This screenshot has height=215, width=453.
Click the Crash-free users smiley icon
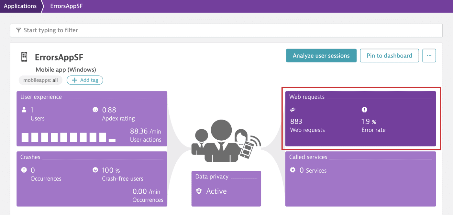95,170
